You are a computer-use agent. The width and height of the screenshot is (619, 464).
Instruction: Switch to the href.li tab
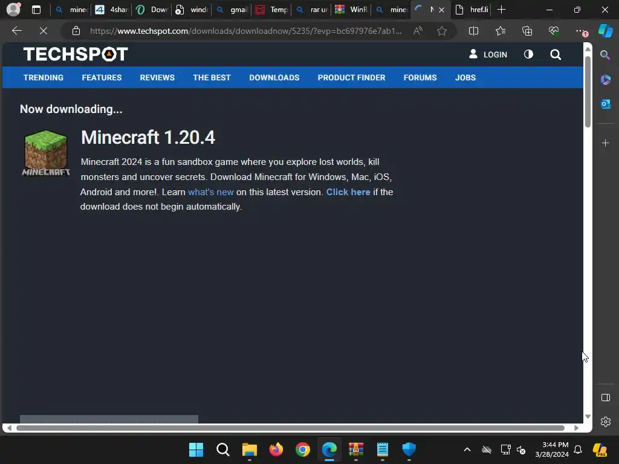coord(472,10)
